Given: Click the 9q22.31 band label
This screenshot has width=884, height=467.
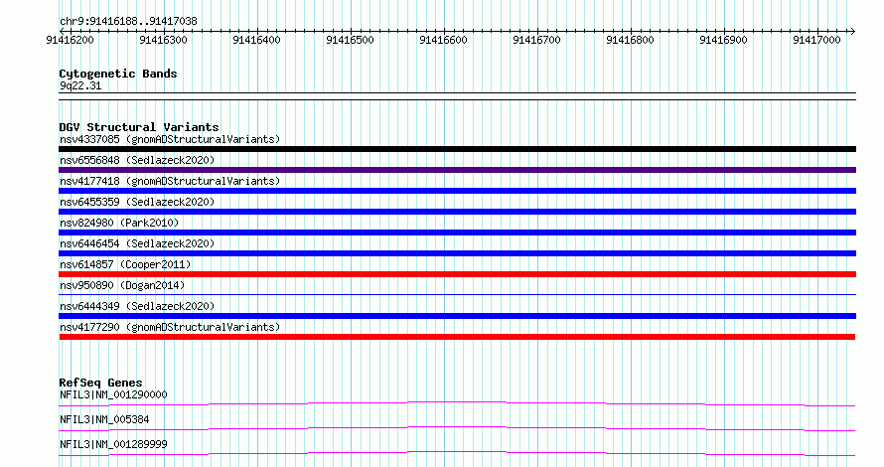Looking at the screenshot, I should click(x=80, y=85).
